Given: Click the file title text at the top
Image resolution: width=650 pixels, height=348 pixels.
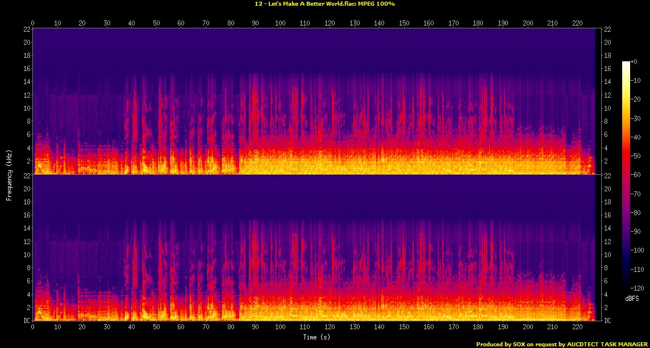Looking at the screenshot, I should [325, 3].
